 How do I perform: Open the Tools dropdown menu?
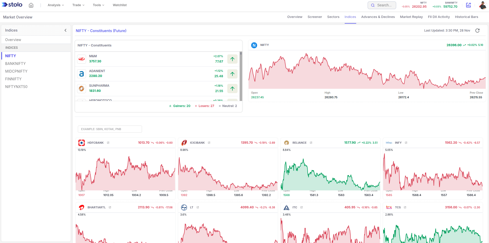click(x=98, y=5)
